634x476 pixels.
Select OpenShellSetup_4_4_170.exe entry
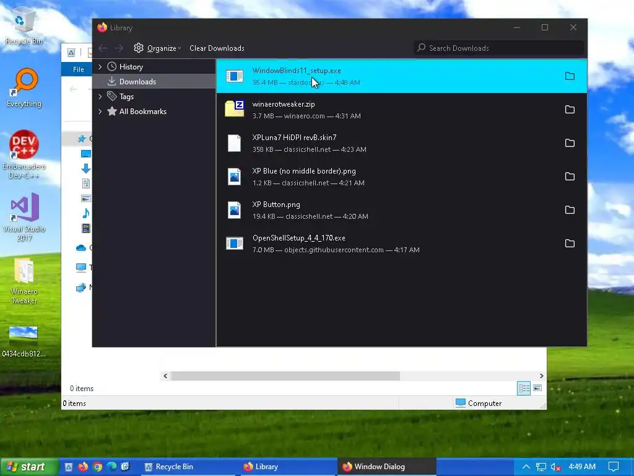(401, 244)
